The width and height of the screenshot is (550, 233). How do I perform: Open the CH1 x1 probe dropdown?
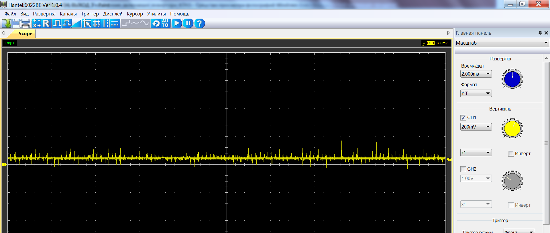[x=476, y=153]
